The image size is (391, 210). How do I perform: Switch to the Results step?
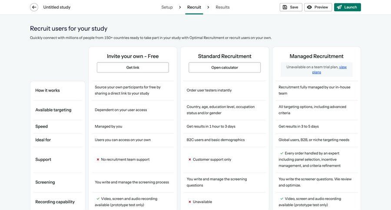click(222, 7)
